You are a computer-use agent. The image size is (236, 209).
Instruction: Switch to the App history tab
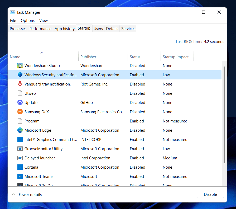click(x=65, y=28)
